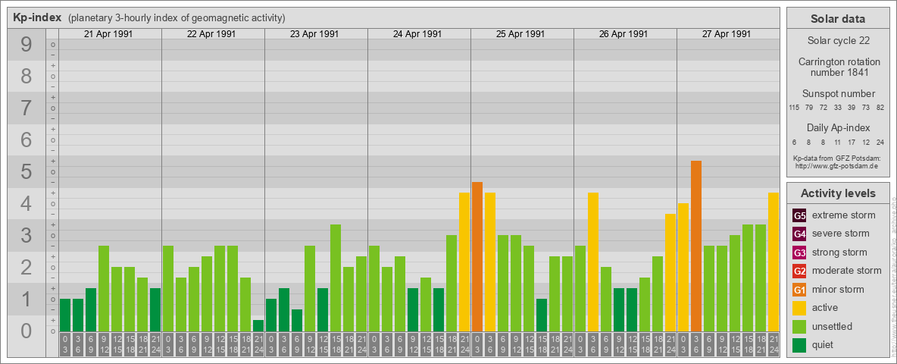The image size is (897, 364).
Task: Click the daily Ap-index value 17
Action: (852, 142)
